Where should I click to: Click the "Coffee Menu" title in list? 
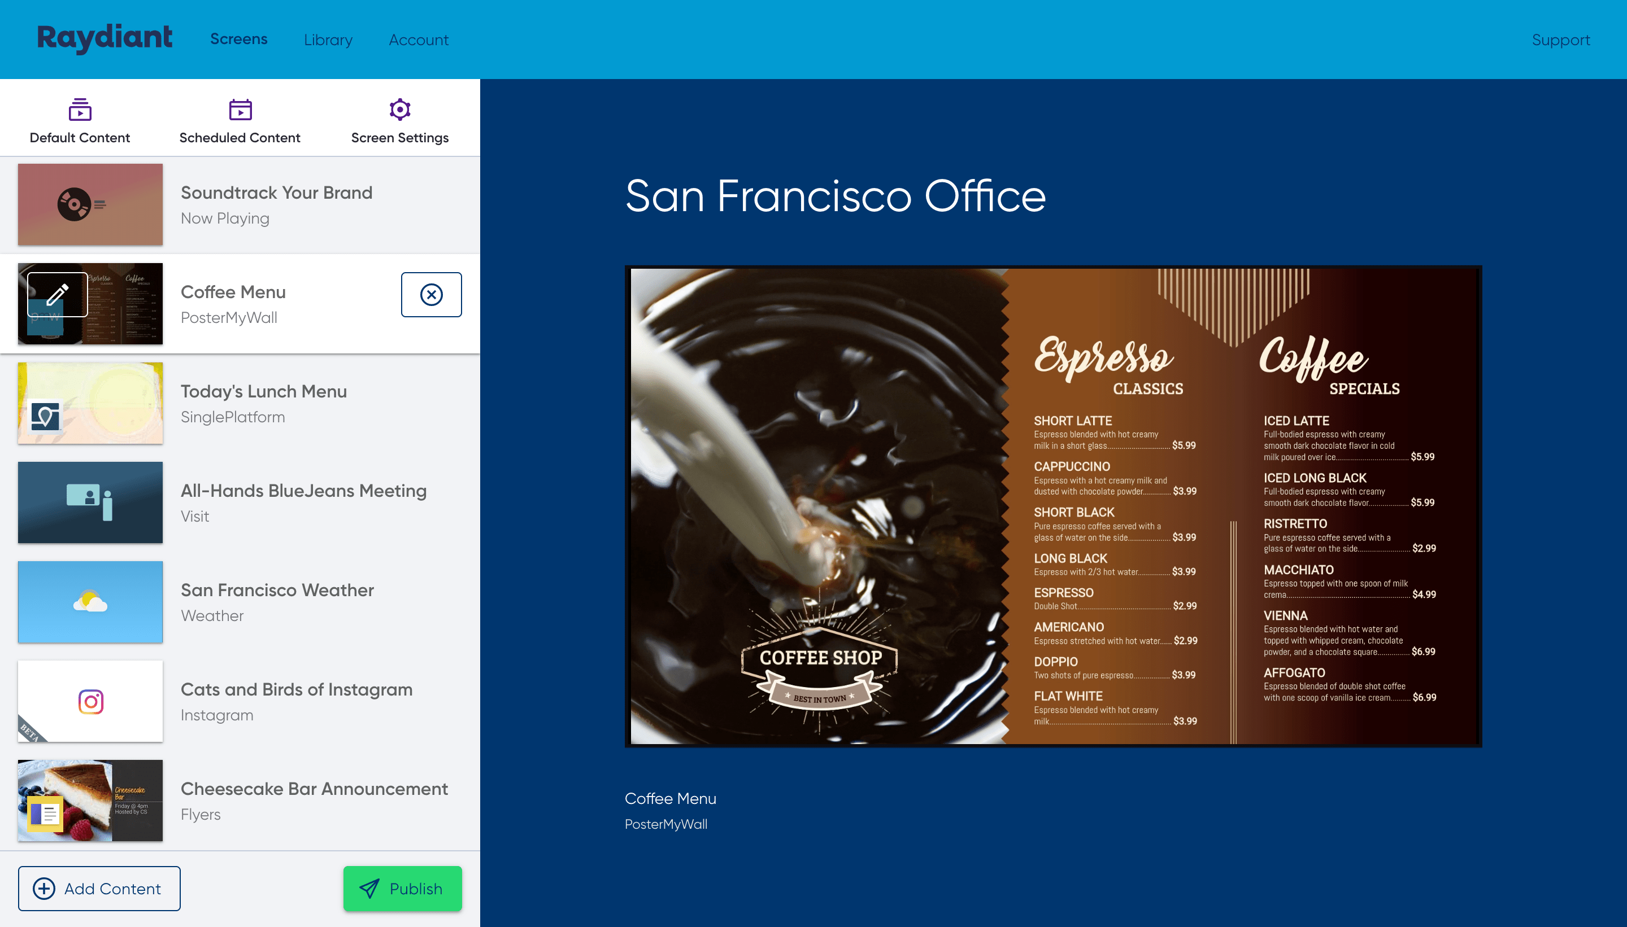pyautogui.click(x=233, y=292)
